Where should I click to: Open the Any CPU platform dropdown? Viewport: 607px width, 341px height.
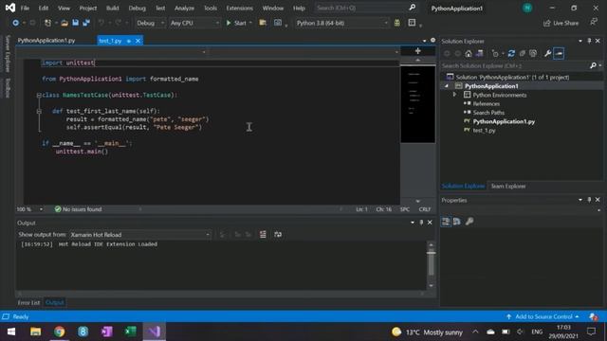tap(194, 23)
